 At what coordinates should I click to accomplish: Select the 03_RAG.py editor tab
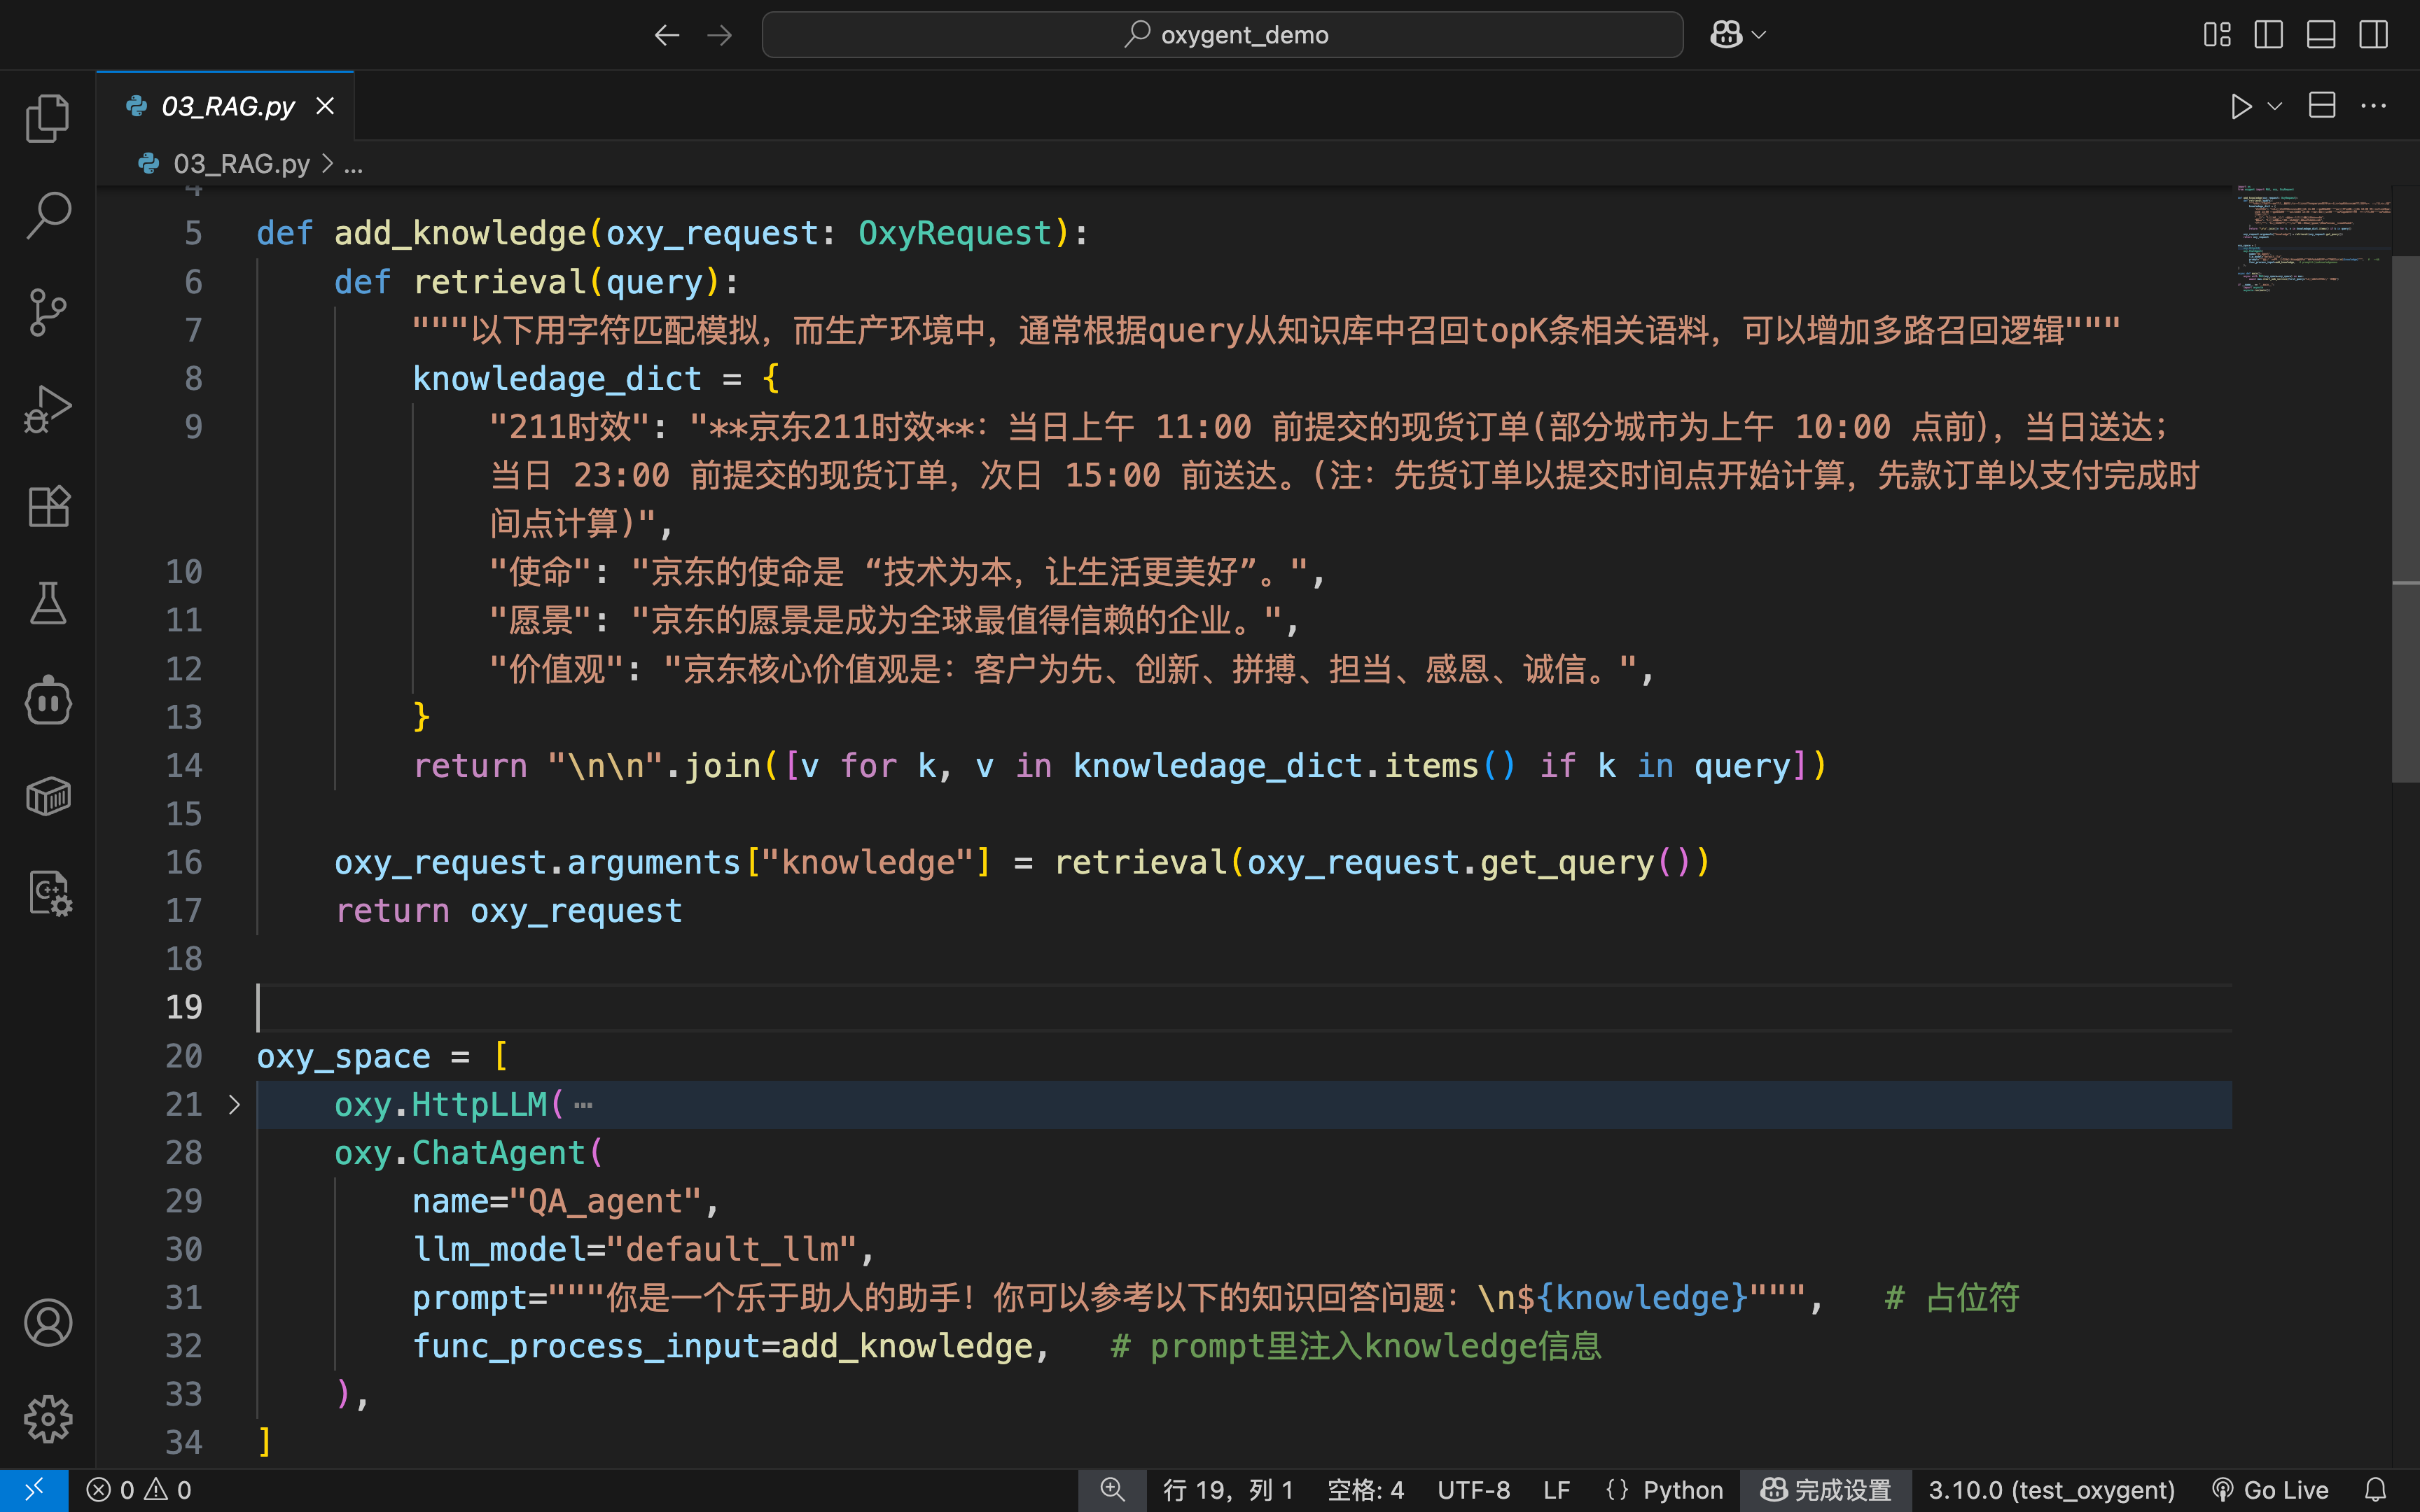coord(226,106)
